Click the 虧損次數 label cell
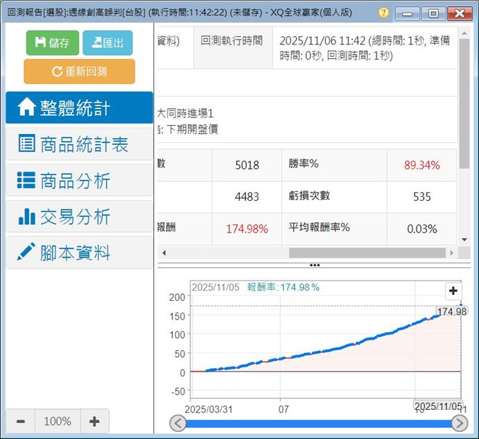 pos(334,197)
